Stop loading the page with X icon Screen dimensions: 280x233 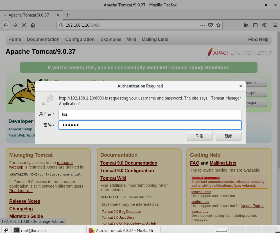(24, 25)
